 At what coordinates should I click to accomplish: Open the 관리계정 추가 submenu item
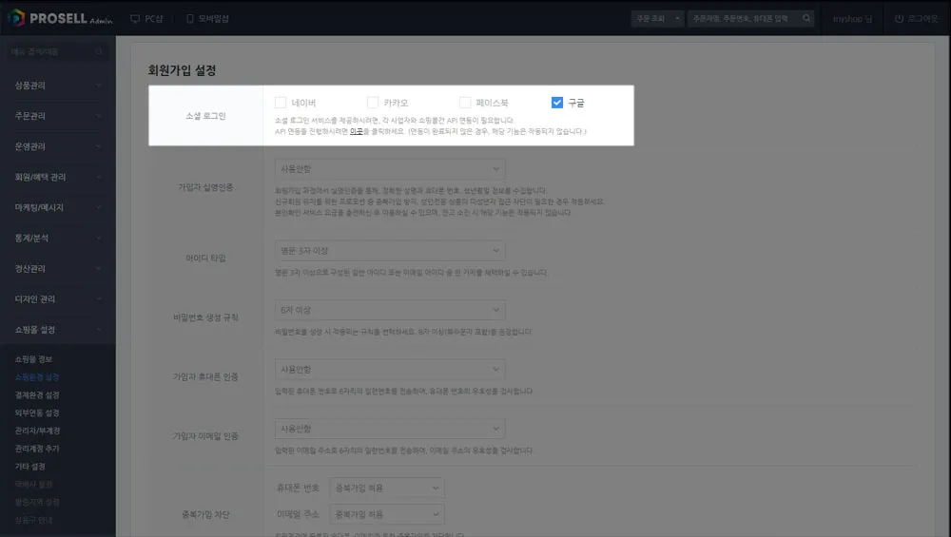[x=37, y=449]
